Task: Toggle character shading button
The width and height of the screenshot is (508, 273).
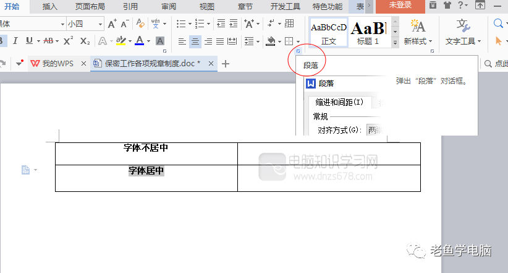Action: point(160,41)
